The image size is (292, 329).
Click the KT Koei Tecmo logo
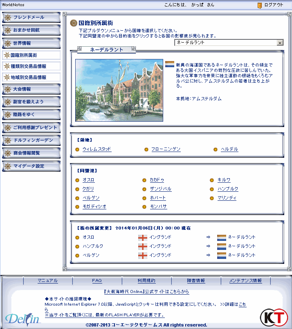coord(274,318)
